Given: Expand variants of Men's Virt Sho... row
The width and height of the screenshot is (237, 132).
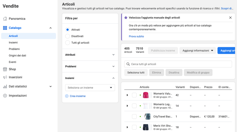Looking at the screenshot, I should 127,127.
